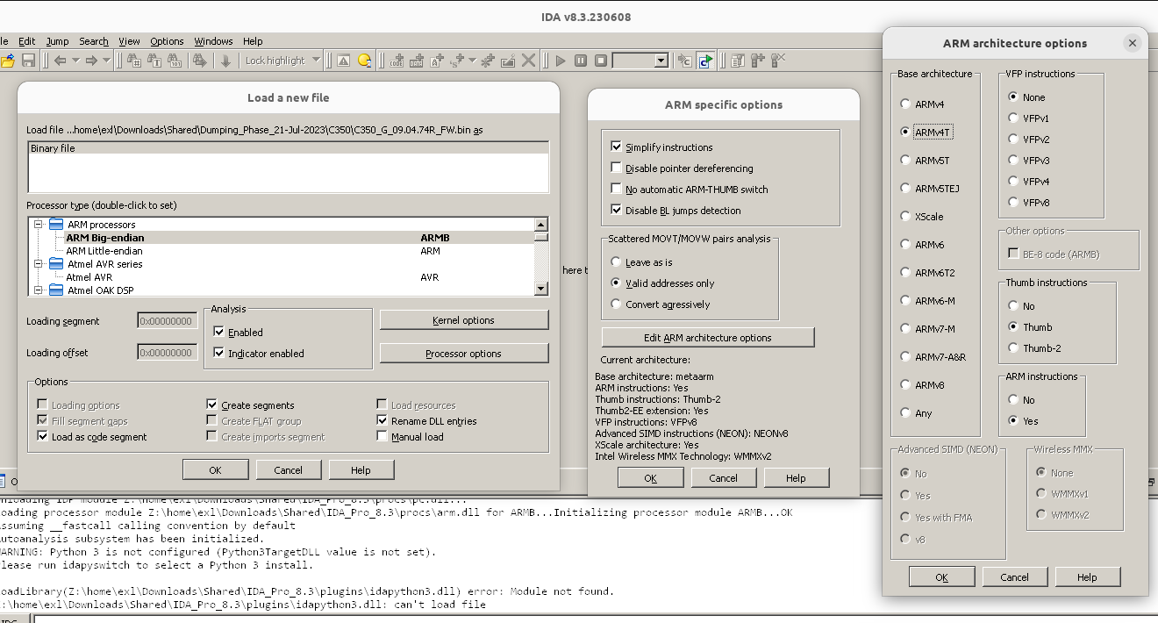Open the Jump menu

pos(57,41)
